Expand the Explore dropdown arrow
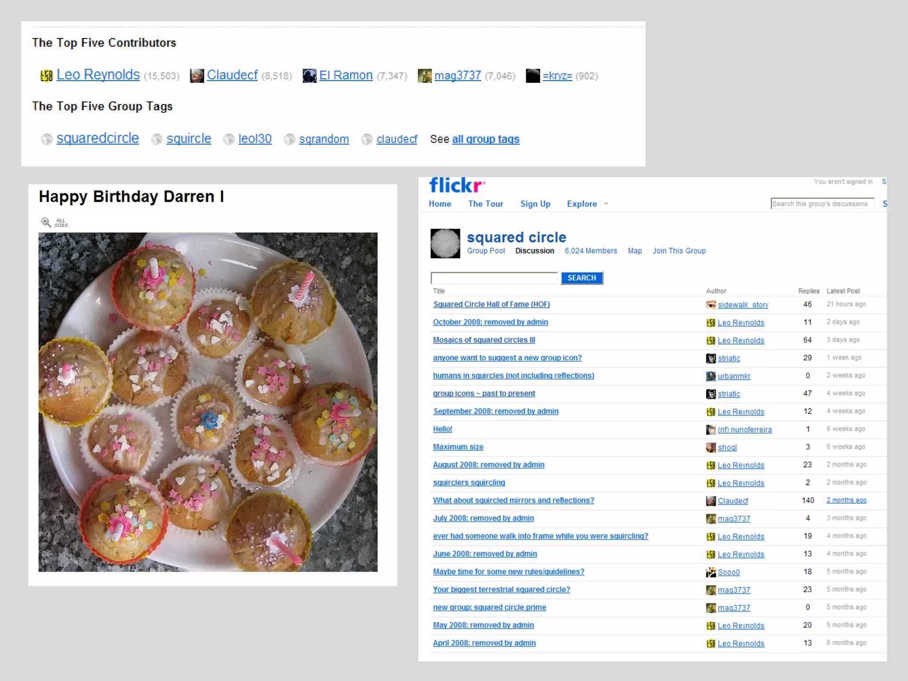Image resolution: width=908 pixels, height=681 pixels. click(x=606, y=204)
